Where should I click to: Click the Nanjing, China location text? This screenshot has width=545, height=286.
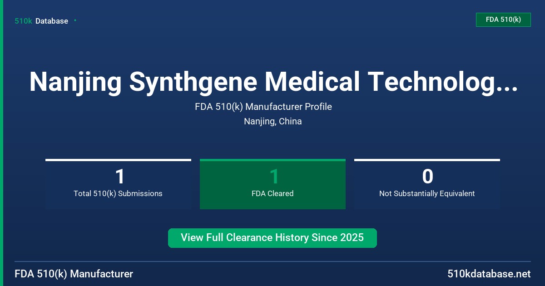[272, 121]
